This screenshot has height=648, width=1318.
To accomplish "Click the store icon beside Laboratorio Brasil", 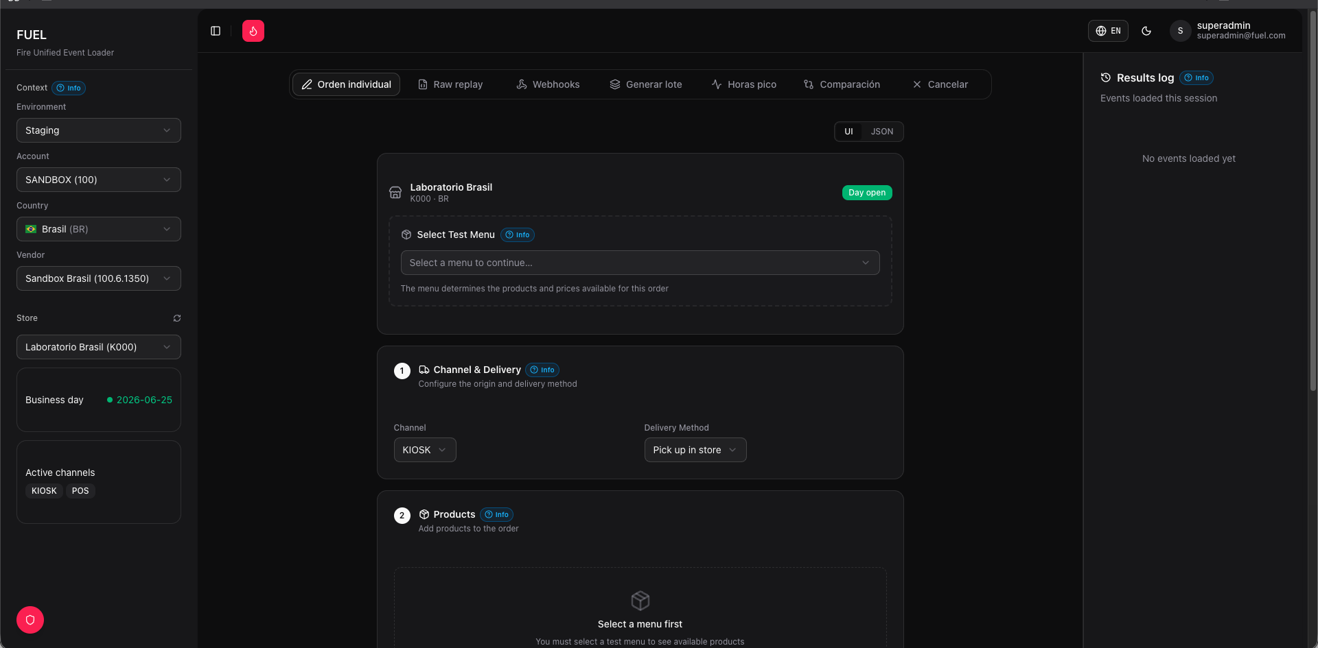I will point(395,193).
